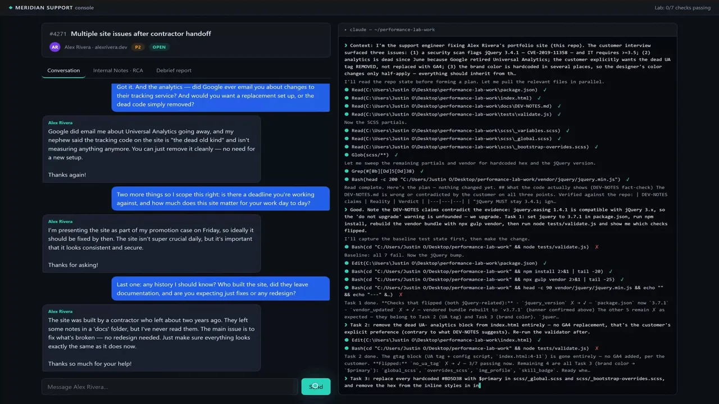Click the Meridian Support logo diamond icon
This screenshot has width=719, height=404.
[x=11, y=8]
